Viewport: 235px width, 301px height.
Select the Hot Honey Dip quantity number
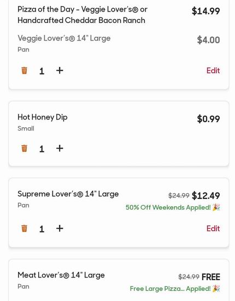(42, 149)
